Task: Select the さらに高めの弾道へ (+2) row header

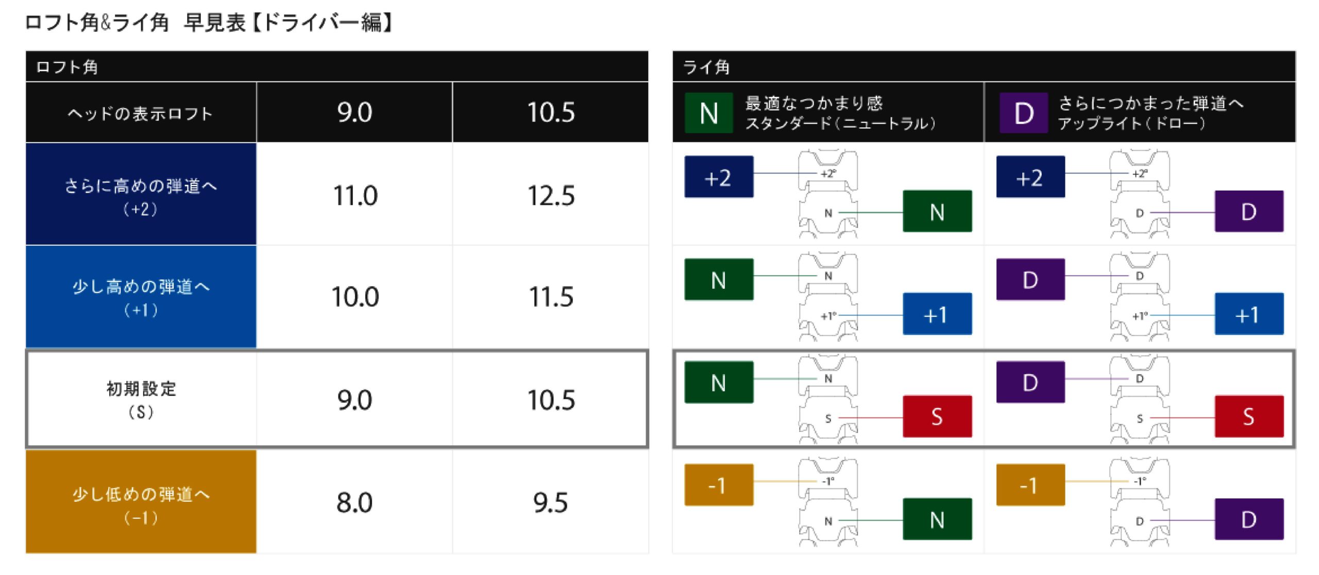Action: click(141, 194)
